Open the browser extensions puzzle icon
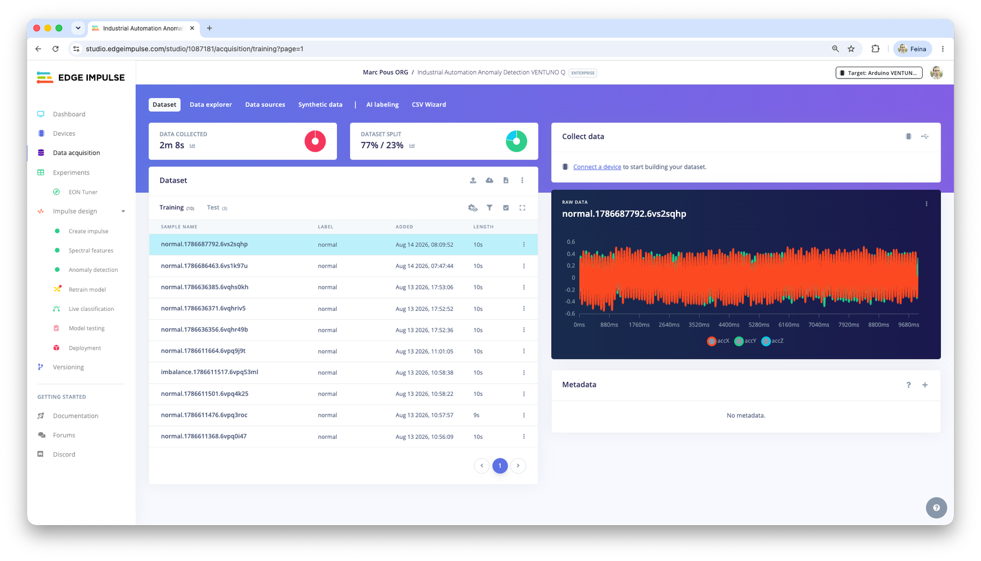This screenshot has height=561, width=981. pos(876,49)
